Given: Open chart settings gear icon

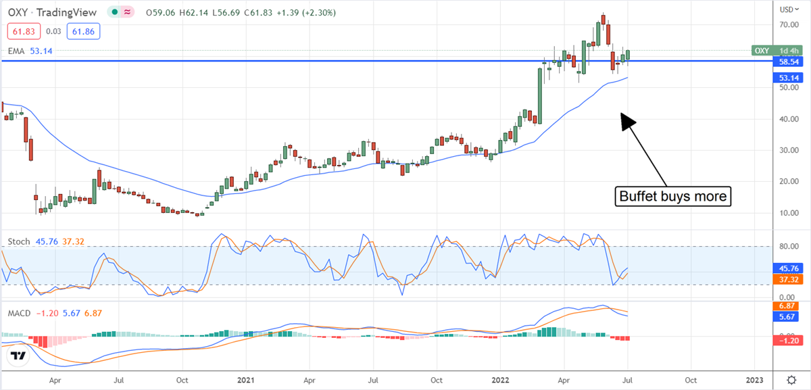Looking at the screenshot, I should 791,380.
